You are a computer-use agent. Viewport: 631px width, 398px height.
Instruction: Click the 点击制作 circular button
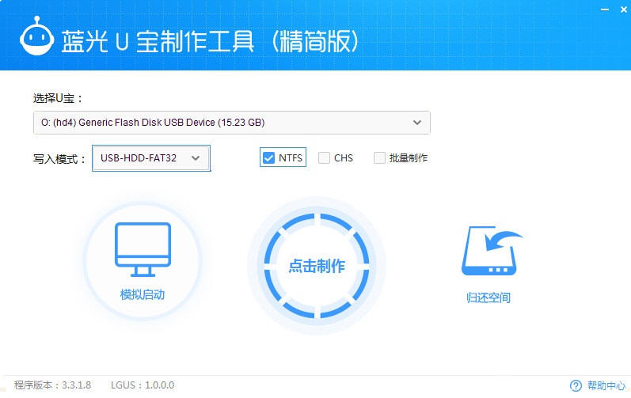pos(317,266)
